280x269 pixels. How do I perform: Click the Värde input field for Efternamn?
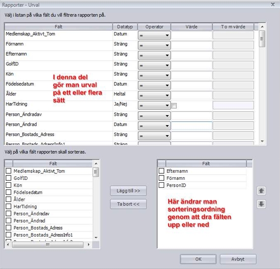tap(192, 55)
